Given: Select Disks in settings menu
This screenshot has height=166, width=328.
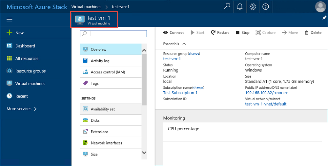Looking at the screenshot, I should 95,120.
